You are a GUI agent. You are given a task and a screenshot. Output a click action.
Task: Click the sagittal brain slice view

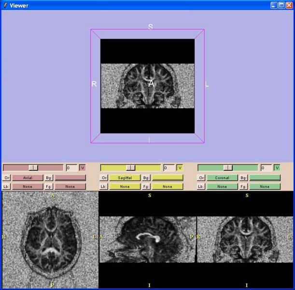(147, 239)
